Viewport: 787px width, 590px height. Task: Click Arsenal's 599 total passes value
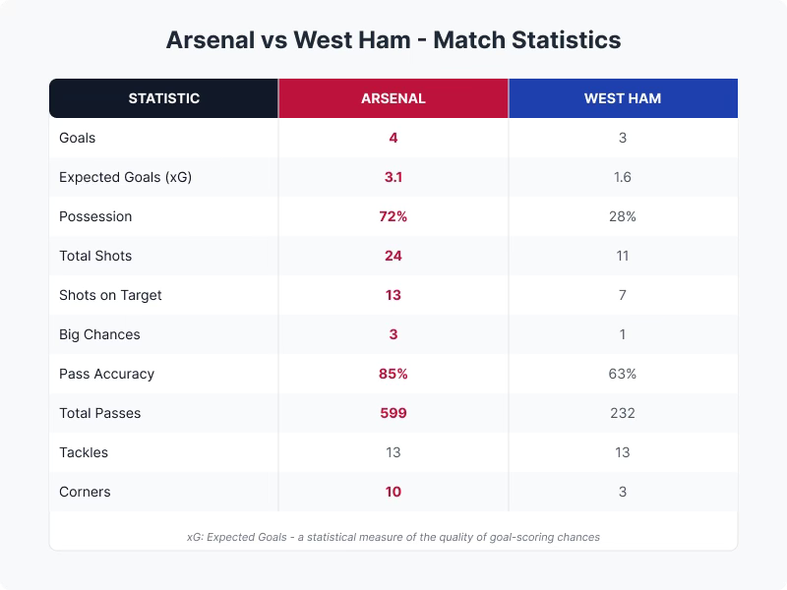click(393, 413)
